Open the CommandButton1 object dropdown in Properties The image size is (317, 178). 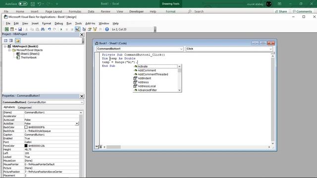82,102
